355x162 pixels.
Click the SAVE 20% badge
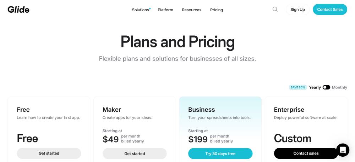(x=298, y=87)
